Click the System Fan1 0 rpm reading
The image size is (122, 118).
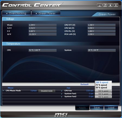[x=91, y=94]
